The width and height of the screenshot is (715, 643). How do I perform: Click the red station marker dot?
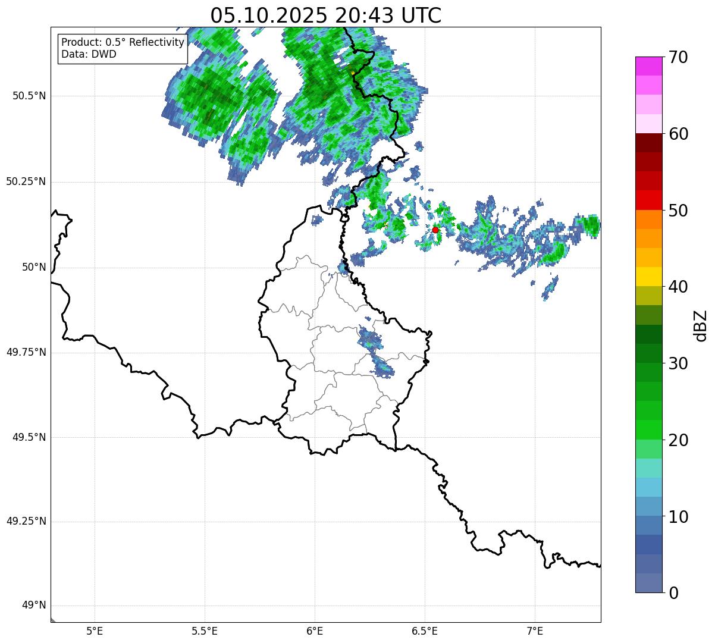(x=435, y=230)
